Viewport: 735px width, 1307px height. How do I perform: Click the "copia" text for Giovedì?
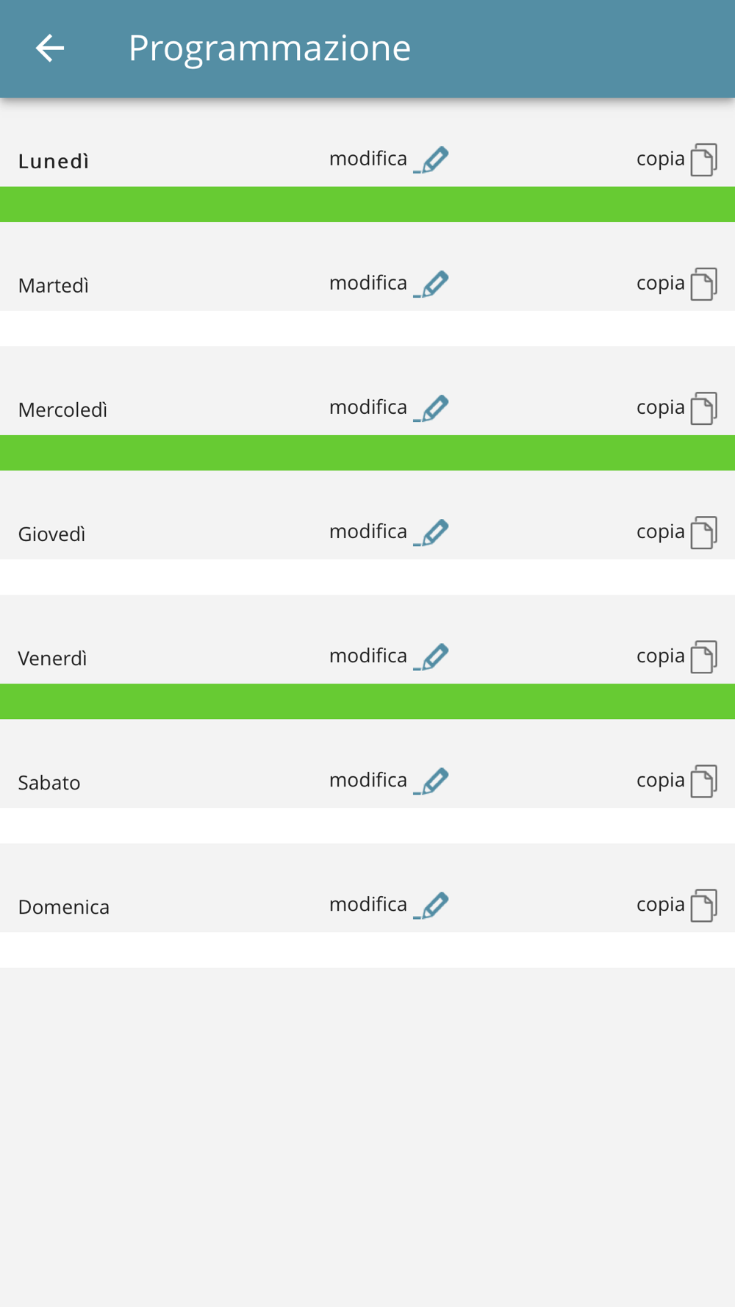pyautogui.click(x=660, y=531)
